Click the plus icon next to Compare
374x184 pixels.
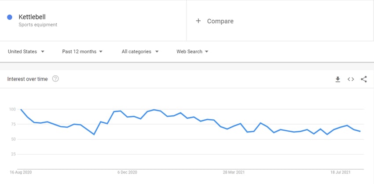tap(198, 21)
